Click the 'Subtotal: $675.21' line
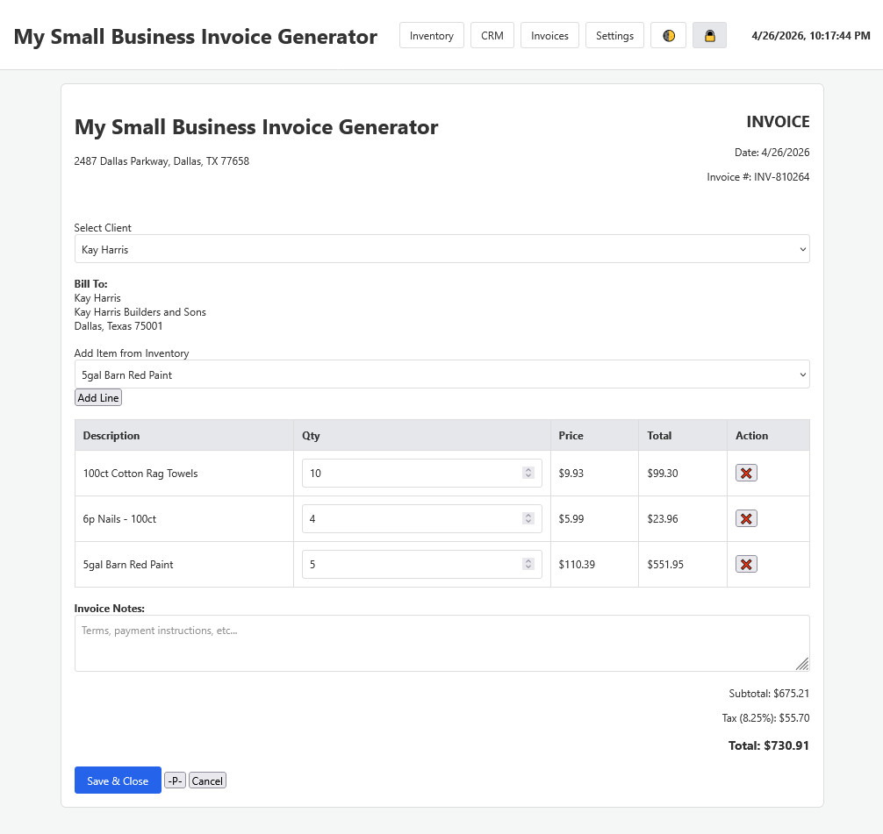This screenshot has width=883, height=834. click(x=769, y=694)
